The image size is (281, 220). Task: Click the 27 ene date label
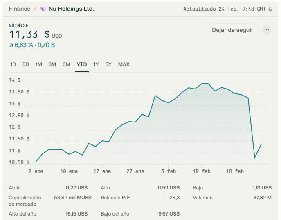(135, 171)
